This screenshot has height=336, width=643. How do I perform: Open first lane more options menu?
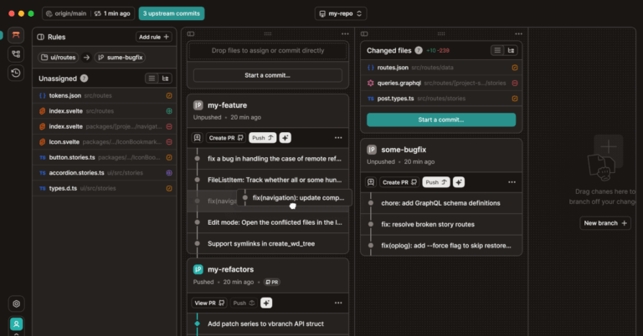click(x=345, y=34)
